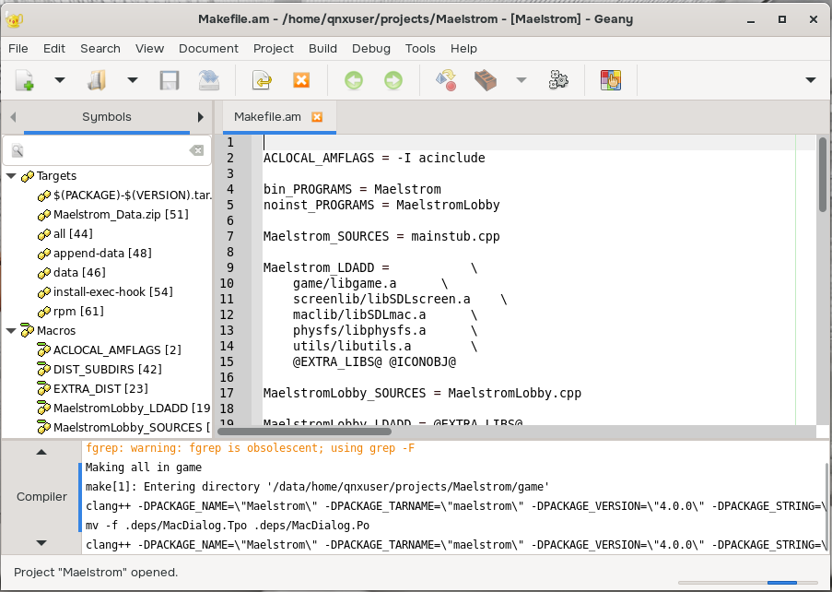Click the New file toolbar icon
Image resolution: width=832 pixels, height=592 pixels.
pos(25,81)
